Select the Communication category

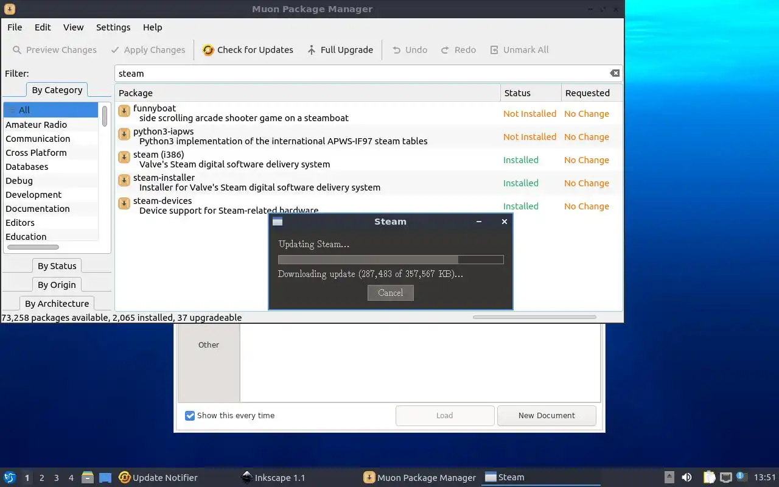tap(51, 139)
